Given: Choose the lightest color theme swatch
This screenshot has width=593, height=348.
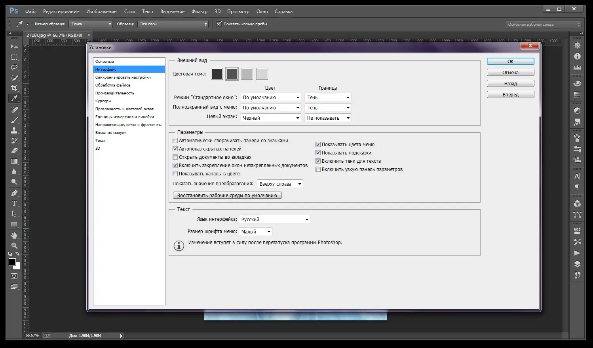Looking at the screenshot, I should point(262,74).
